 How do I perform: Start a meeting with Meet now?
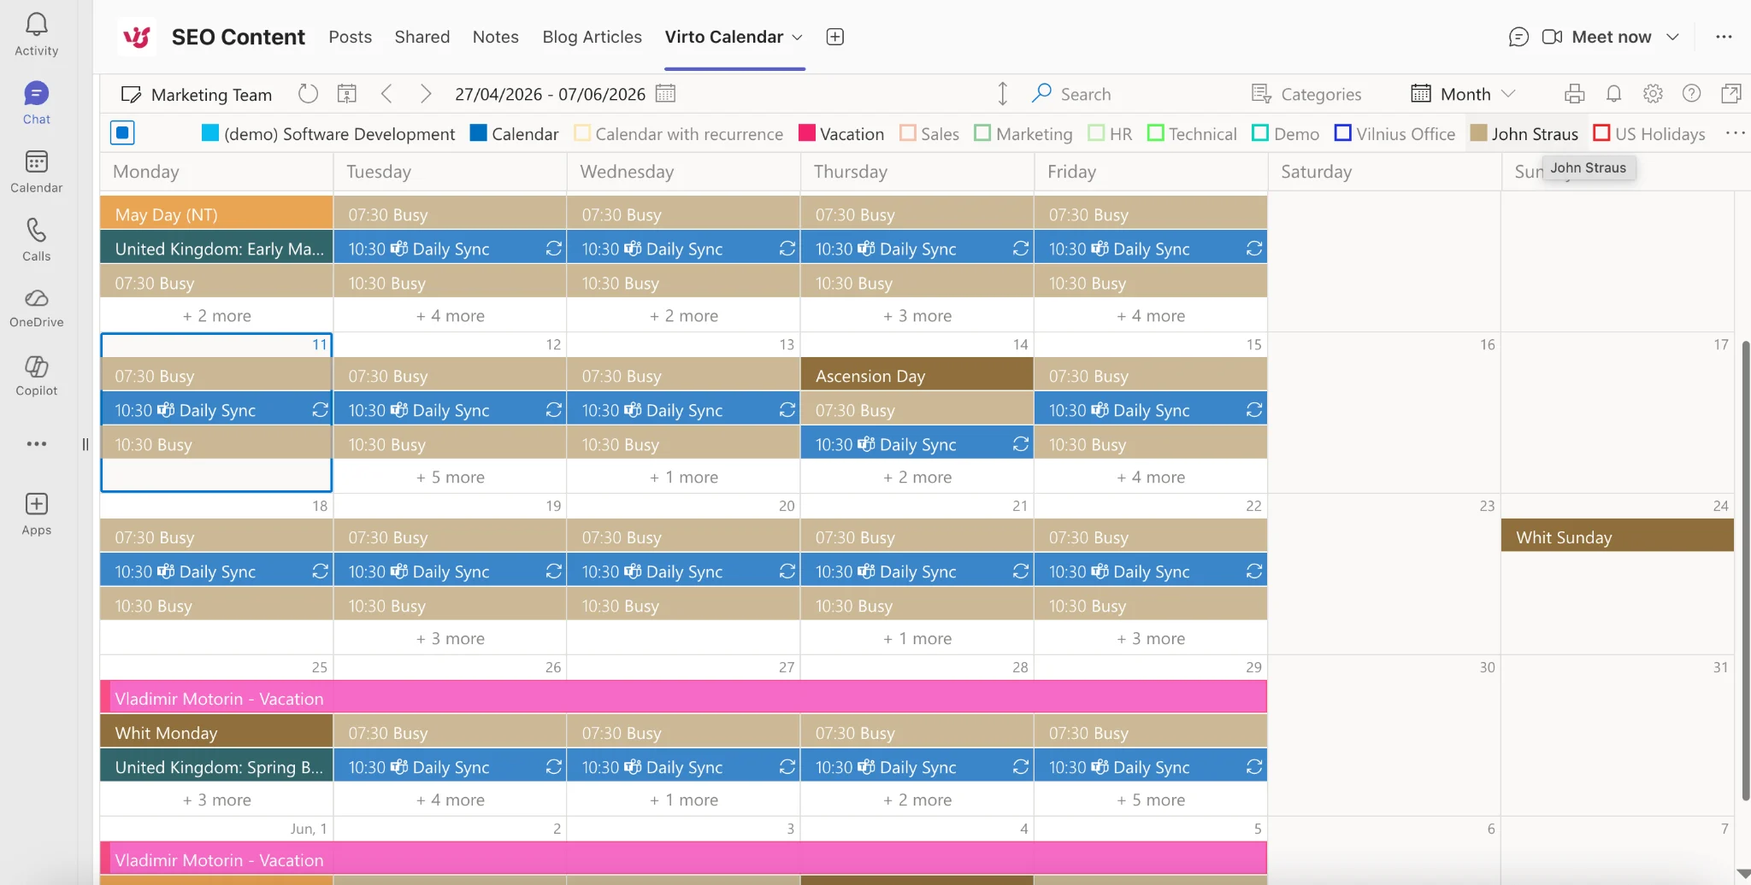click(1597, 37)
